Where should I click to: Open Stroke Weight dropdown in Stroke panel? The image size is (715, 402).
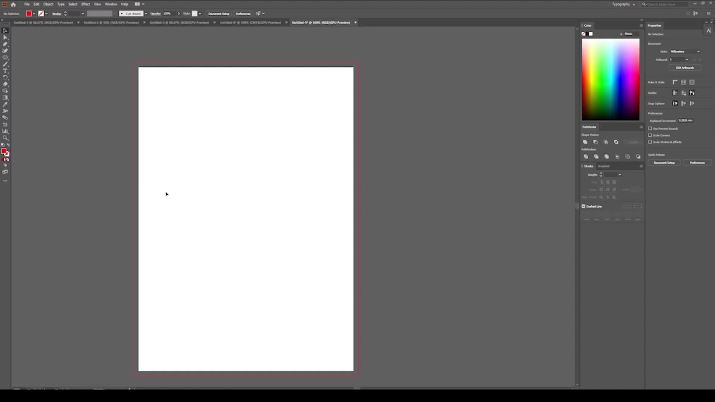pyautogui.click(x=620, y=175)
